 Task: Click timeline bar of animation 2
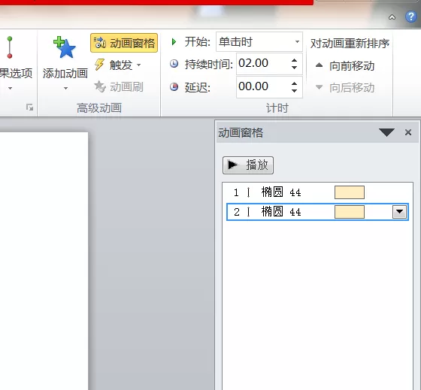[350, 212]
